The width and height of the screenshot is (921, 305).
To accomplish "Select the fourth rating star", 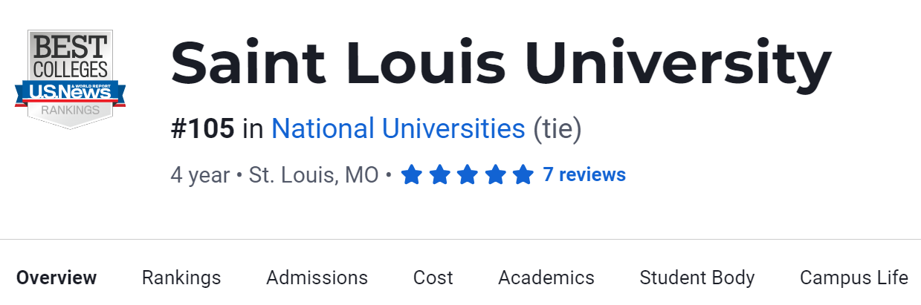I will tap(496, 175).
